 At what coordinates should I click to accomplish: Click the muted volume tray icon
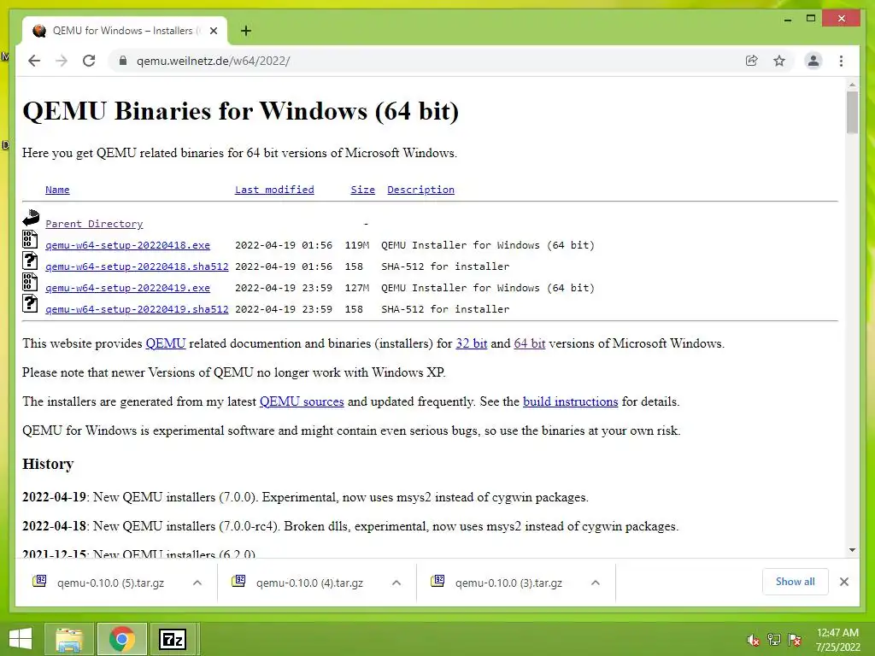(x=754, y=641)
